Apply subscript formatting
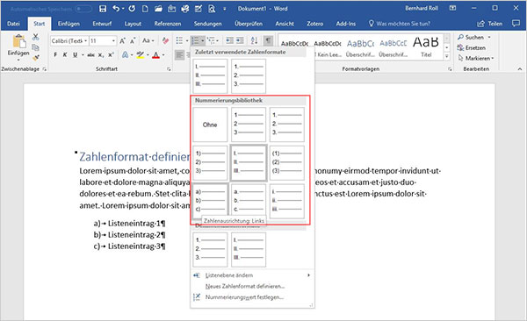Viewport: 527px width, 321px height. (x=101, y=54)
